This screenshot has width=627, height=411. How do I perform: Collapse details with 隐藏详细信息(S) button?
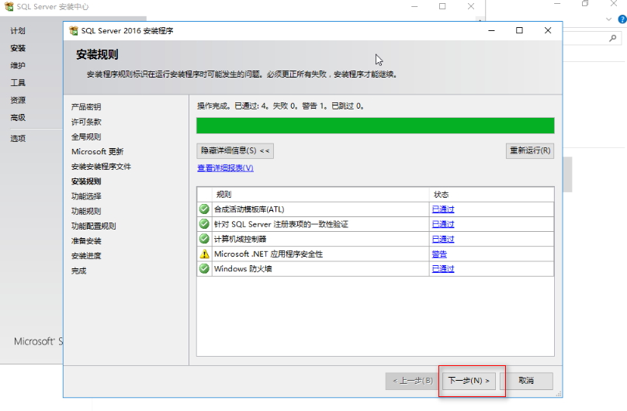pos(235,151)
